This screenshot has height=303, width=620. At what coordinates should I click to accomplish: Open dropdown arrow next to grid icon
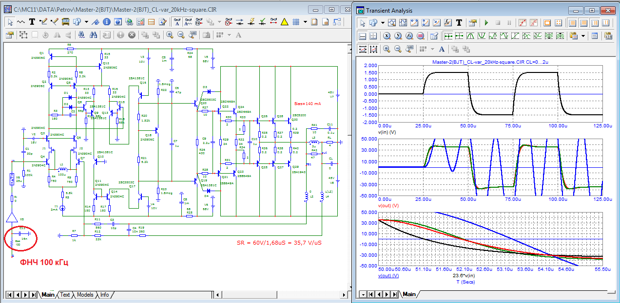pos(305,22)
